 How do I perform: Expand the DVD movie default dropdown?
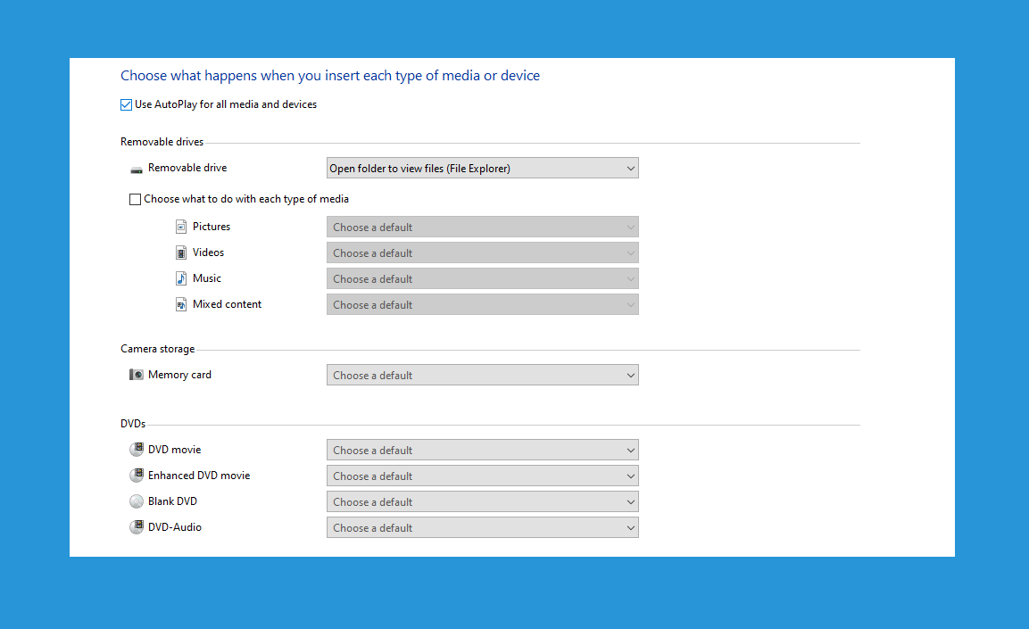coord(482,450)
